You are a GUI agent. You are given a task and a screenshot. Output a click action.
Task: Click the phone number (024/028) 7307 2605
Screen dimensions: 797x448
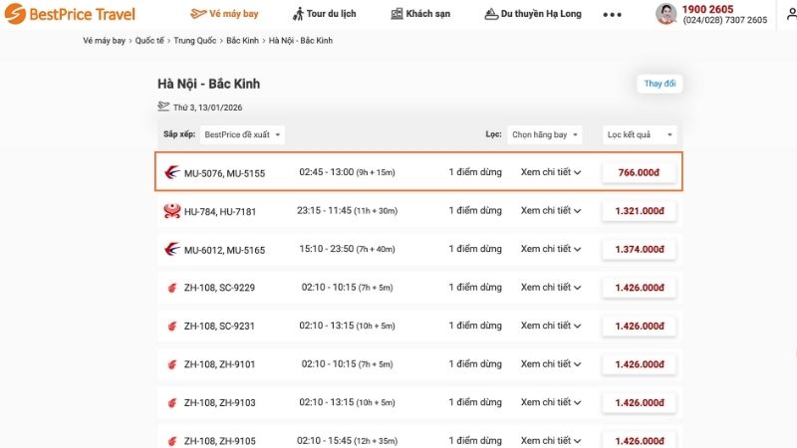(725, 20)
